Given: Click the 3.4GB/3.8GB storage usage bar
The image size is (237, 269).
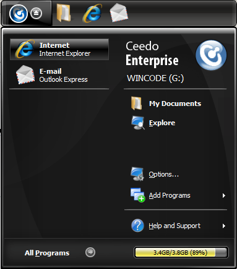Looking at the screenshot, I should pos(181,252).
